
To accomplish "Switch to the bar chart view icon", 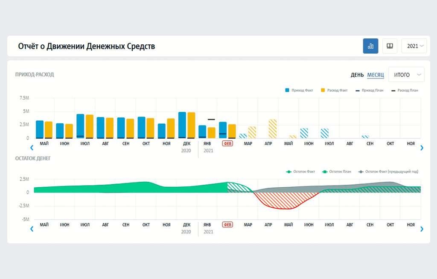I will click(370, 46).
